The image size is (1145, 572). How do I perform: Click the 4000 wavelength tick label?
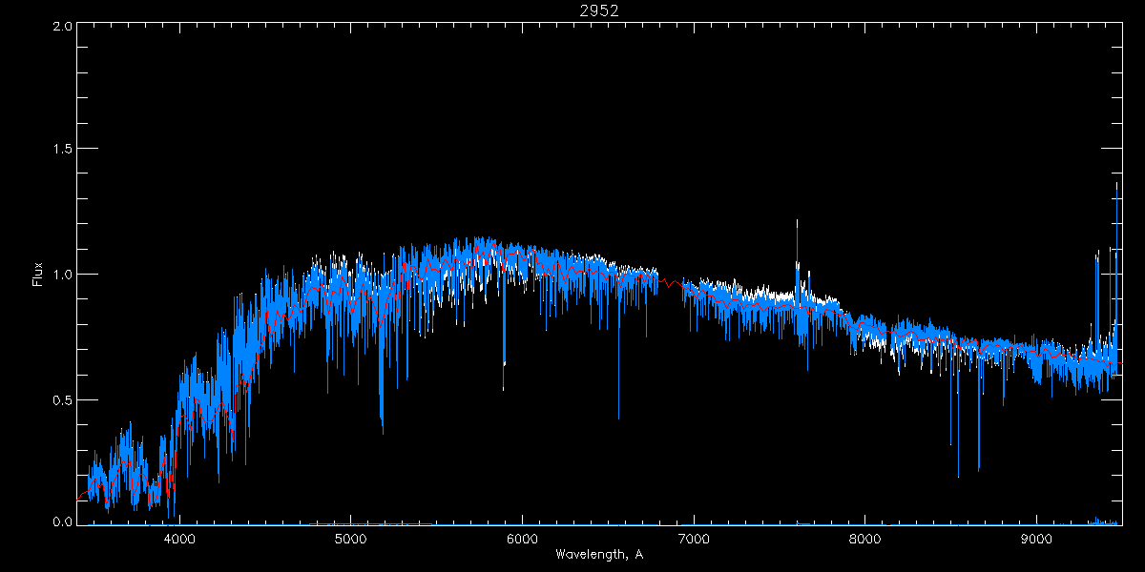click(179, 539)
